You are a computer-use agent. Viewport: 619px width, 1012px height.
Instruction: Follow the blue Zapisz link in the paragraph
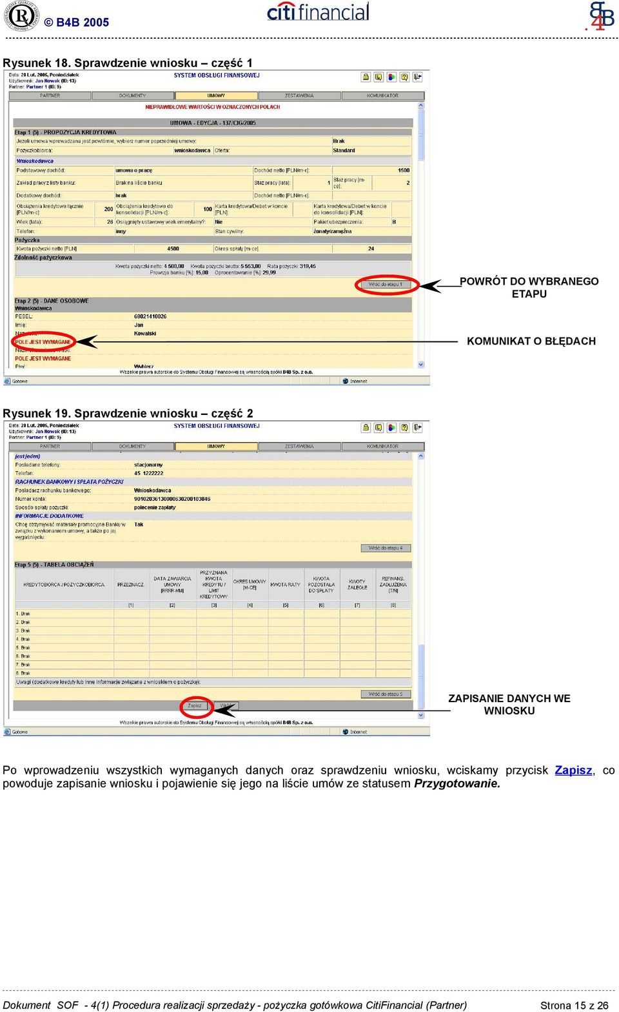point(573,770)
